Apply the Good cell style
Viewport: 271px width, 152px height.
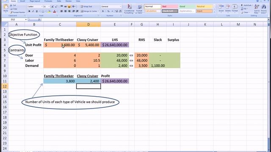[x=187, y=7]
